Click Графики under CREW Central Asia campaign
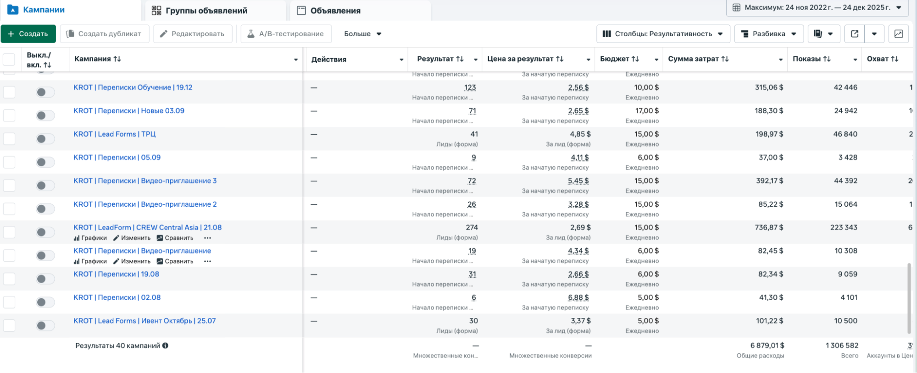Image resolution: width=917 pixels, height=373 pixels. (90, 238)
